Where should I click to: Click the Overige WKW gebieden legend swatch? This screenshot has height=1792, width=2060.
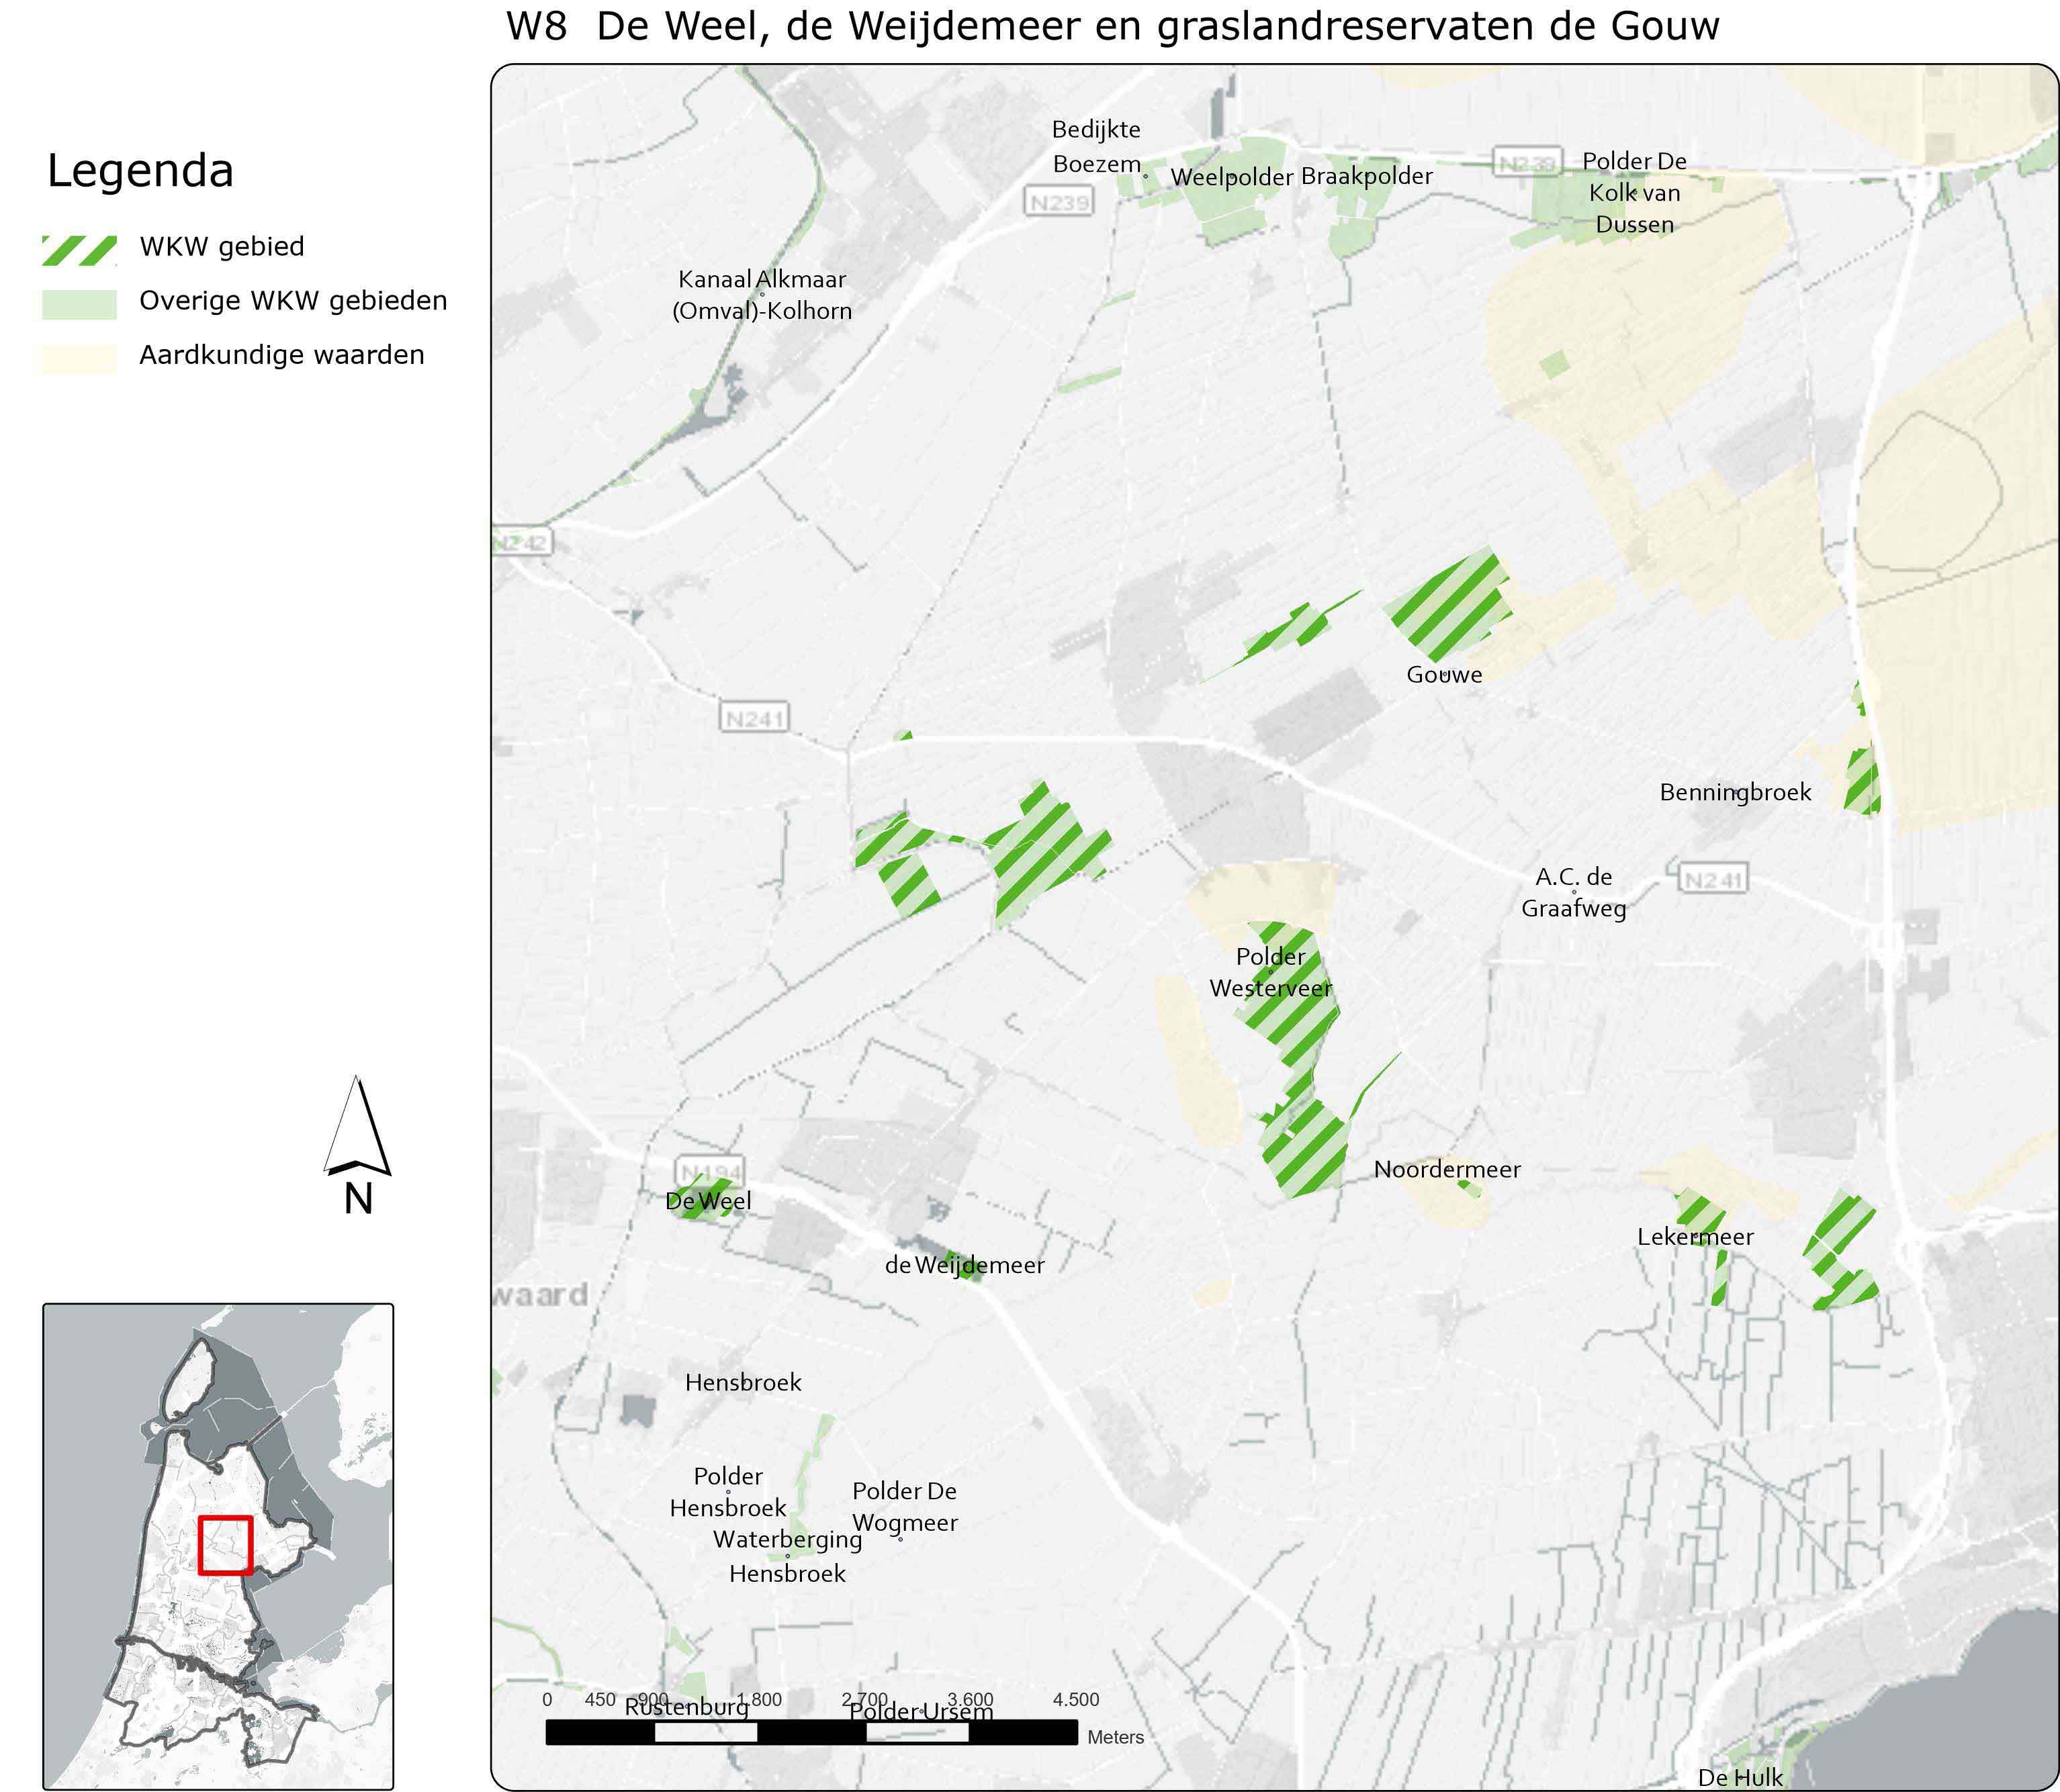tap(79, 304)
